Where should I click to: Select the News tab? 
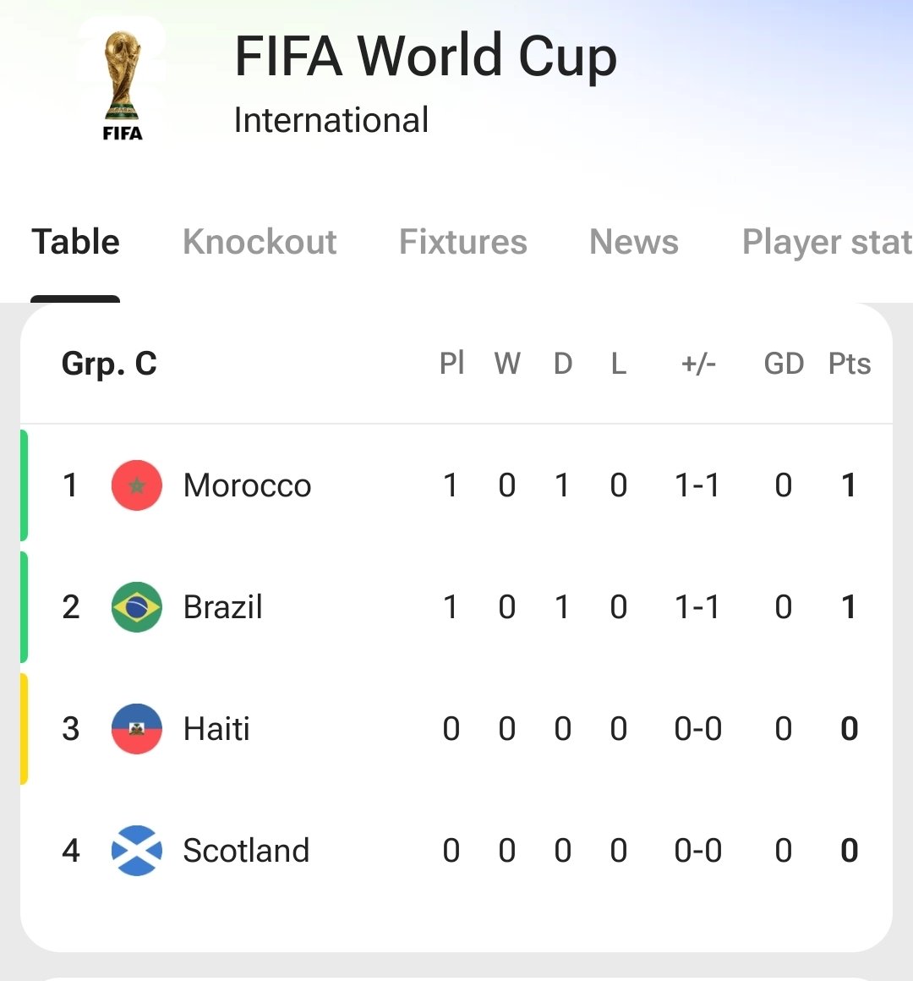click(x=634, y=242)
